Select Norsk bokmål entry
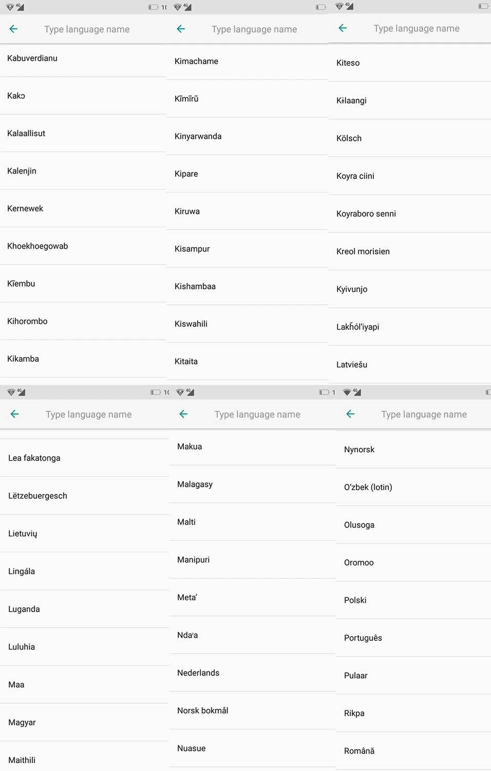The image size is (491, 771). [253, 710]
